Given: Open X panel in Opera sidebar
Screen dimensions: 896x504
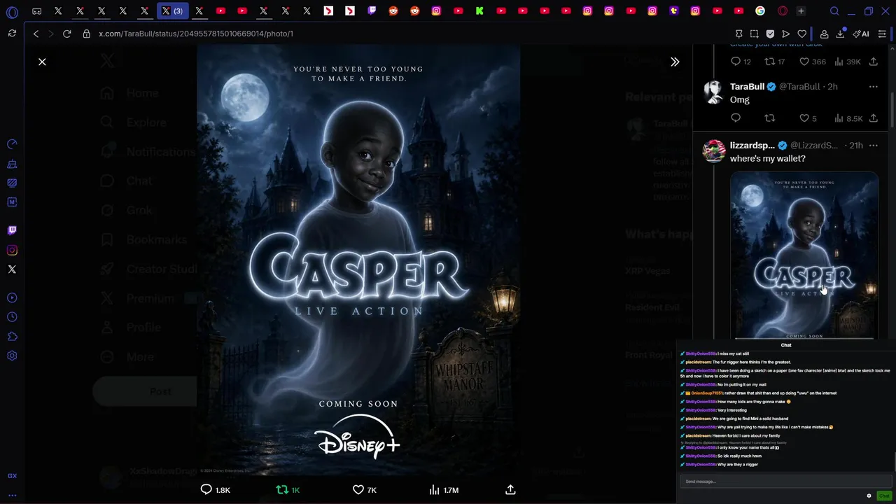Looking at the screenshot, I should 12,269.
